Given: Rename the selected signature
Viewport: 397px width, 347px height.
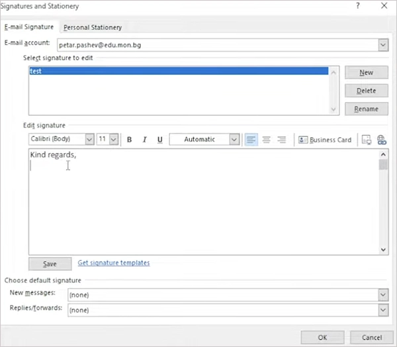Looking at the screenshot, I should 367,109.
